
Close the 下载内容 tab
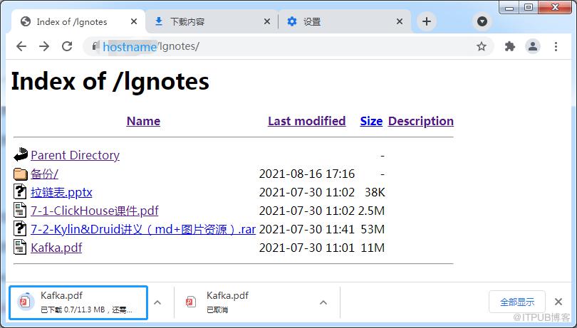point(267,21)
